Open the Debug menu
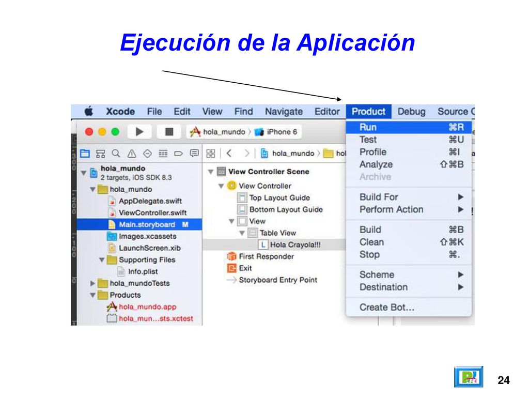This screenshot has height=397, width=529. point(411,112)
